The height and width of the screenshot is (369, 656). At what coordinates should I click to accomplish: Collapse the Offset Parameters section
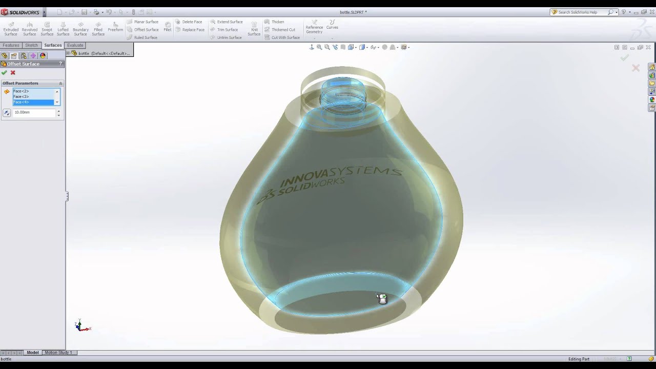tap(60, 83)
